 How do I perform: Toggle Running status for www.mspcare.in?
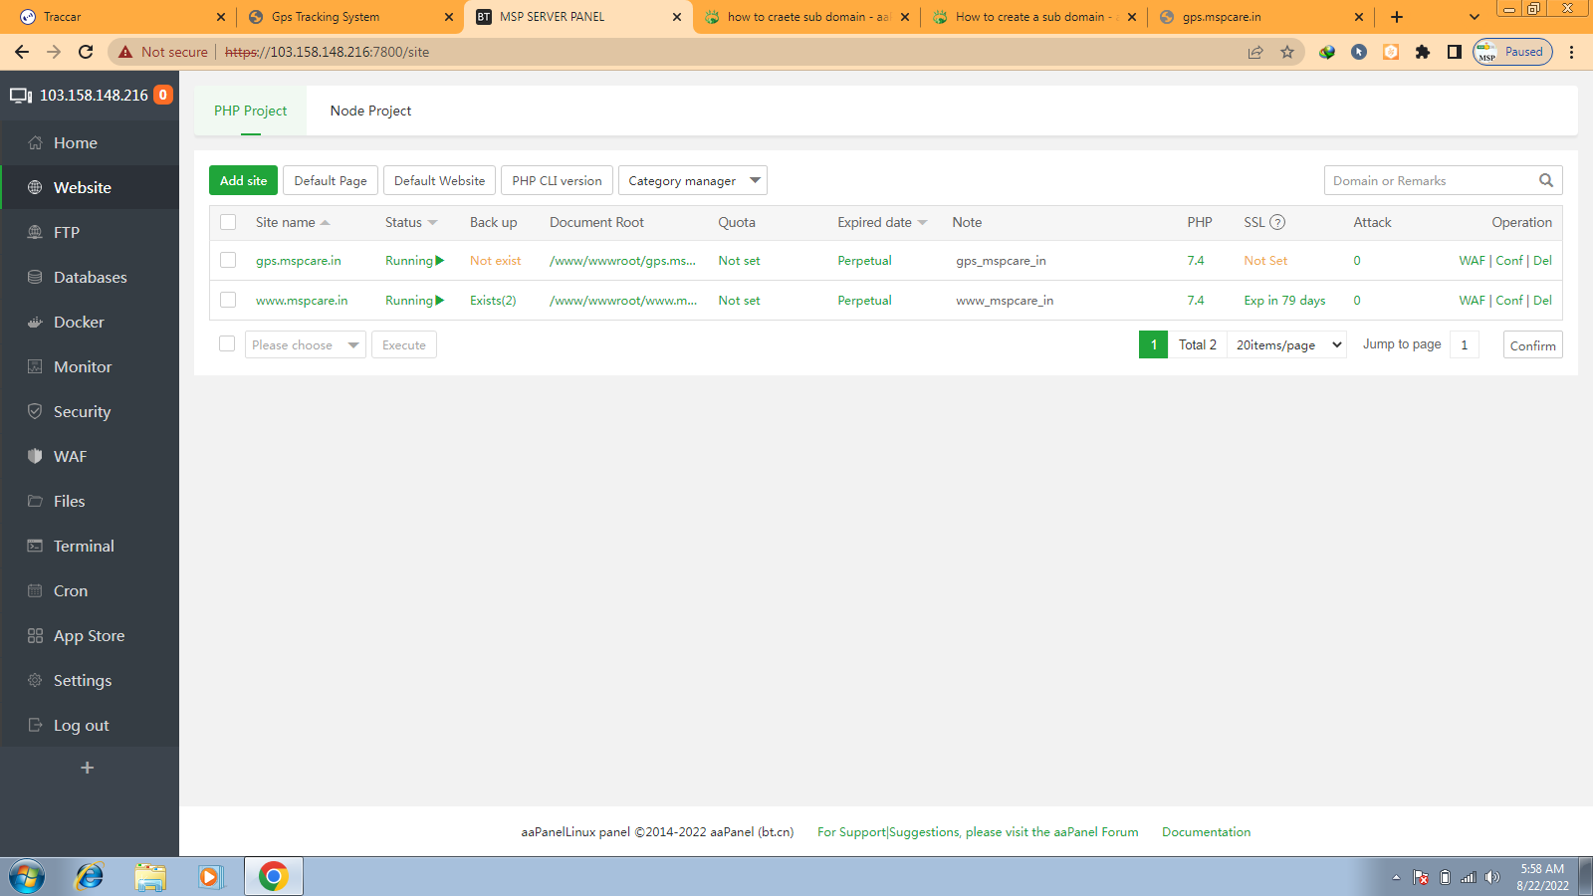tap(415, 300)
